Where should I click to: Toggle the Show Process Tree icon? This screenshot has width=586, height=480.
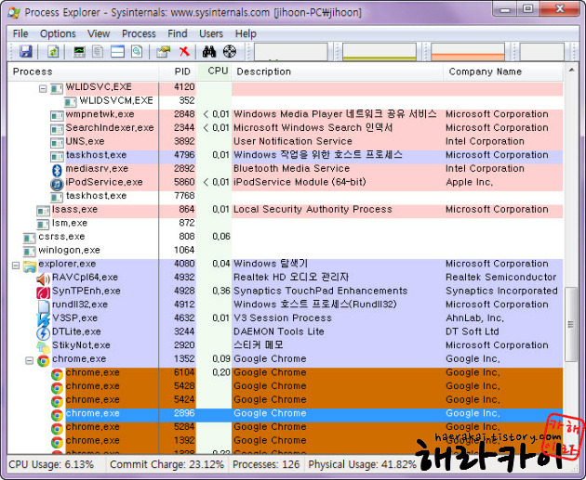click(x=98, y=51)
